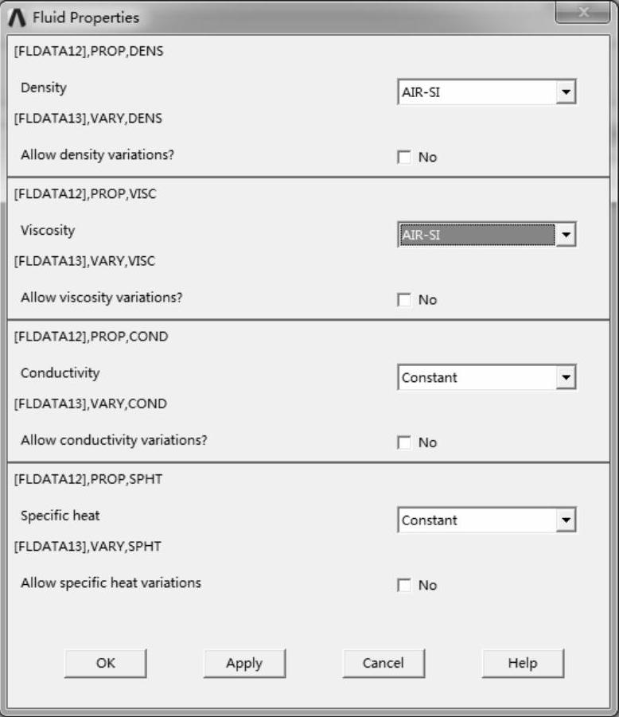This screenshot has width=619, height=717.
Task: Expand the Viscosity dropdown arrow
Action: click(x=566, y=235)
